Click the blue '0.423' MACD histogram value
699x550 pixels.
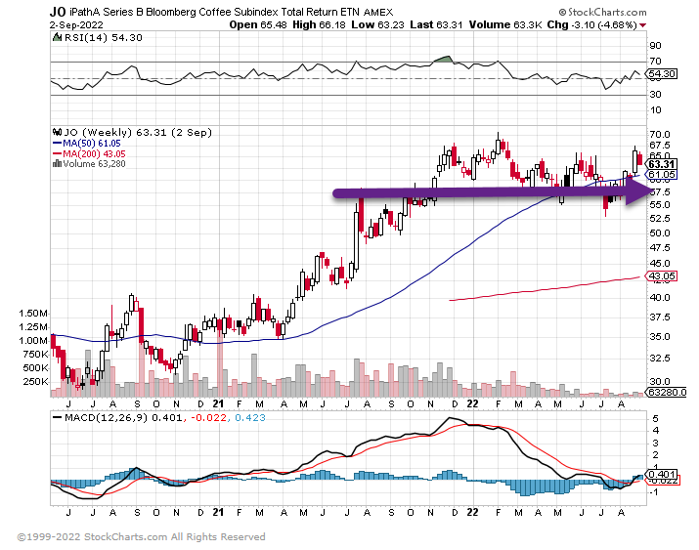(x=249, y=418)
